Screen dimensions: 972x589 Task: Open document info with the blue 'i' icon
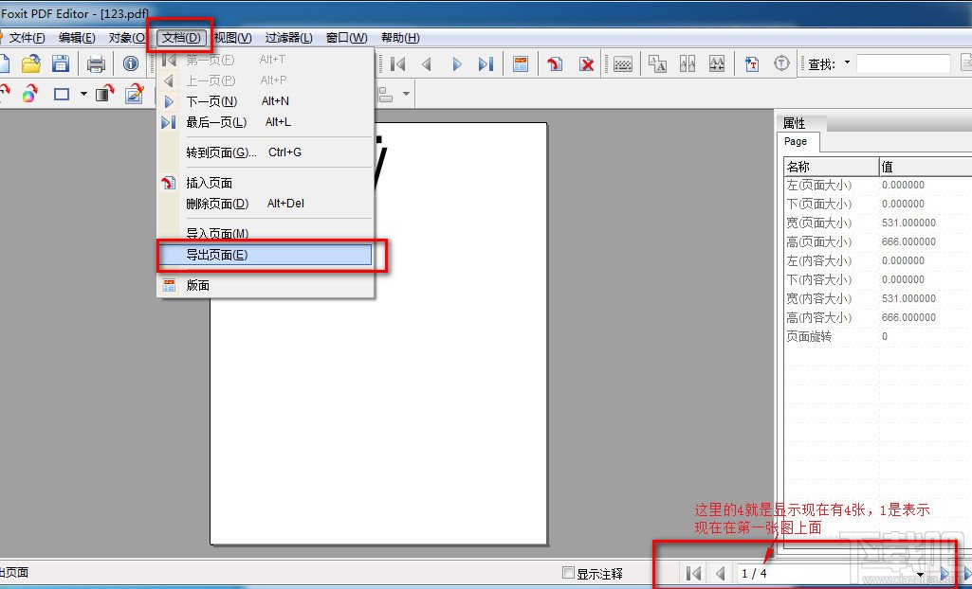(x=130, y=63)
